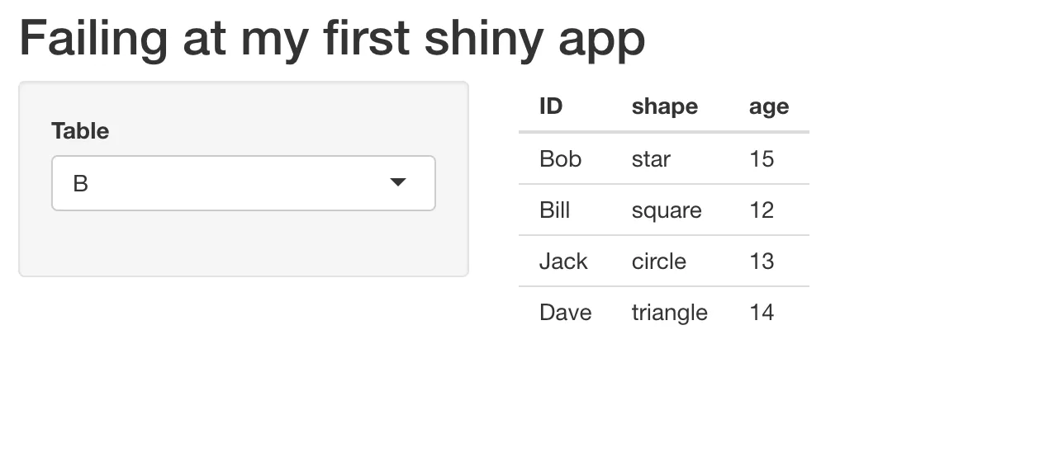
Task: Click the age value 13
Action: point(761,261)
